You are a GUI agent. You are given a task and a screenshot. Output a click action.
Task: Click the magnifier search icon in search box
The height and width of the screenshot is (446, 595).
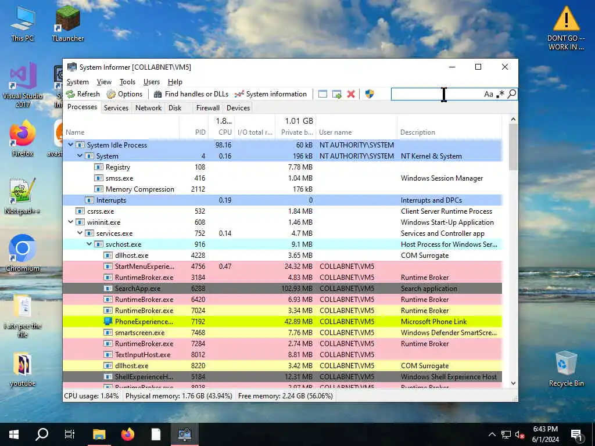coord(511,93)
